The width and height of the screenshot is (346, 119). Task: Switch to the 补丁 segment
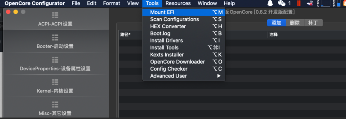pos(313,23)
